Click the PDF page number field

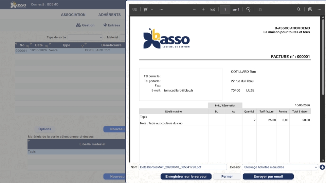coord(225,9)
